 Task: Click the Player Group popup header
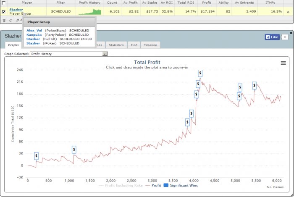coord(59,22)
